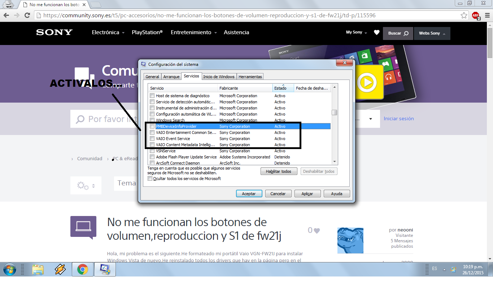This screenshot has height=288, width=493.
Task: Click the Aplicar button
Action: pos(307,194)
